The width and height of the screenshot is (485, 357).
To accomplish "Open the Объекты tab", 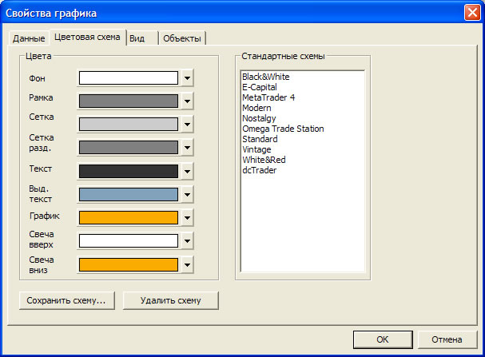I will tap(182, 39).
